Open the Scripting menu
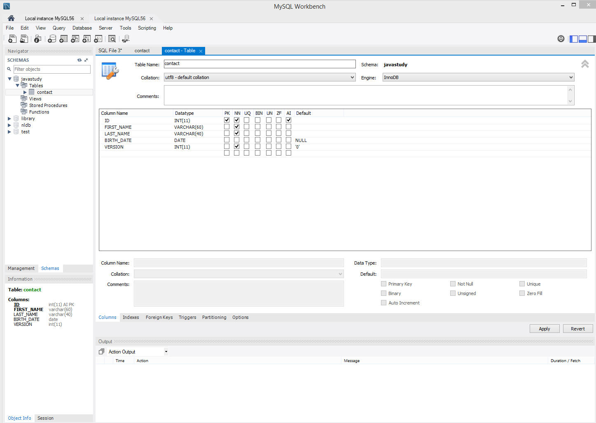 pyautogui.click(x=147, y=28)
